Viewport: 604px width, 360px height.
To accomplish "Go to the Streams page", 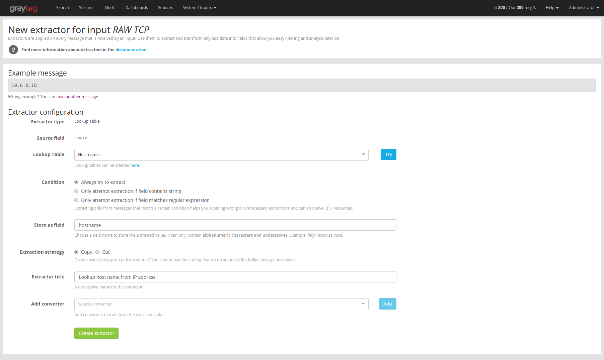I will point(86,8).
